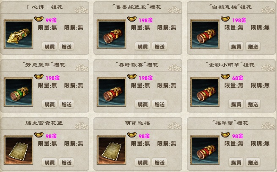Buy the 芳意歲華 firework
The image size is (277, 172).
point(49,104)
